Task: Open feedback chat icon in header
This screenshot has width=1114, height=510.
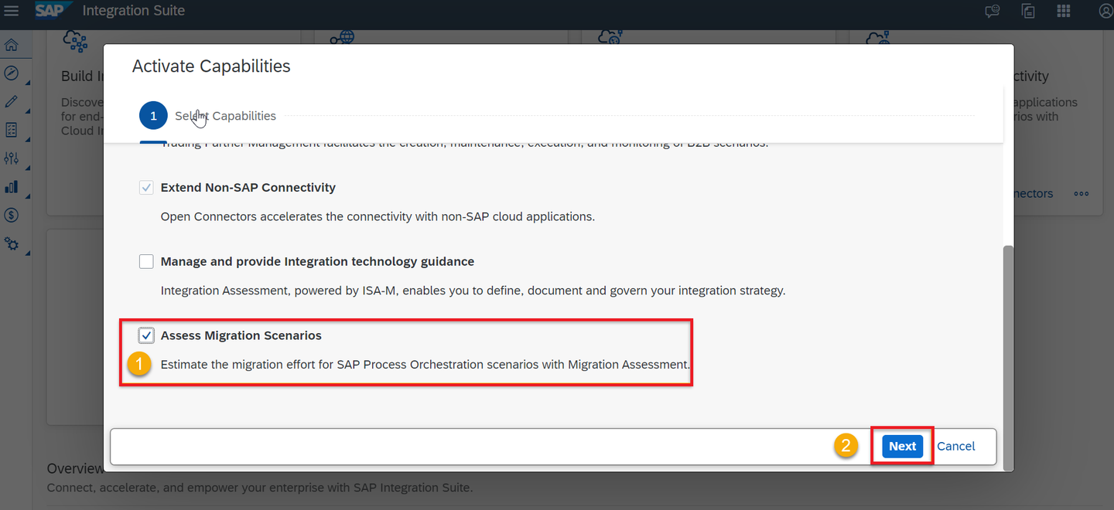Action: click(x=992, y=11)
